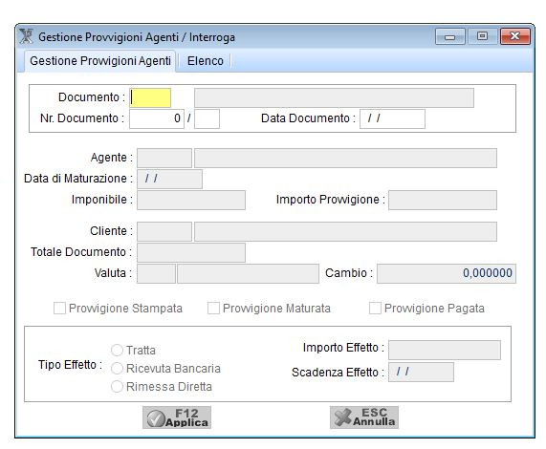Click the Nr. Documento number field
Image resolution: width=546 pixels, height=449 pixels.
157,119
